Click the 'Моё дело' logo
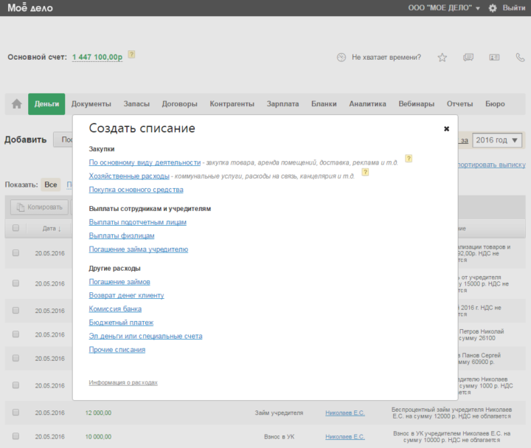Screen dimensions: 531x448 (30, 8)
